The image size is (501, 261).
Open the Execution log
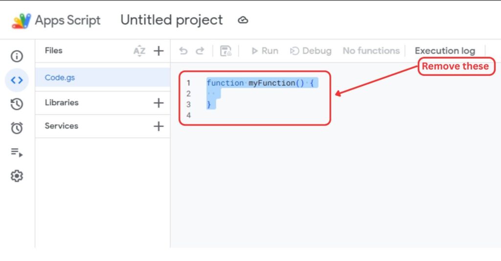point(445,51)
